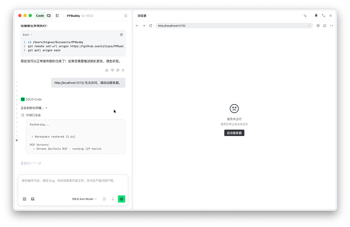Collapse the 正在初始化环境 step expander
The height and width of the screenshot is (227, 350).
click(47, 108)
